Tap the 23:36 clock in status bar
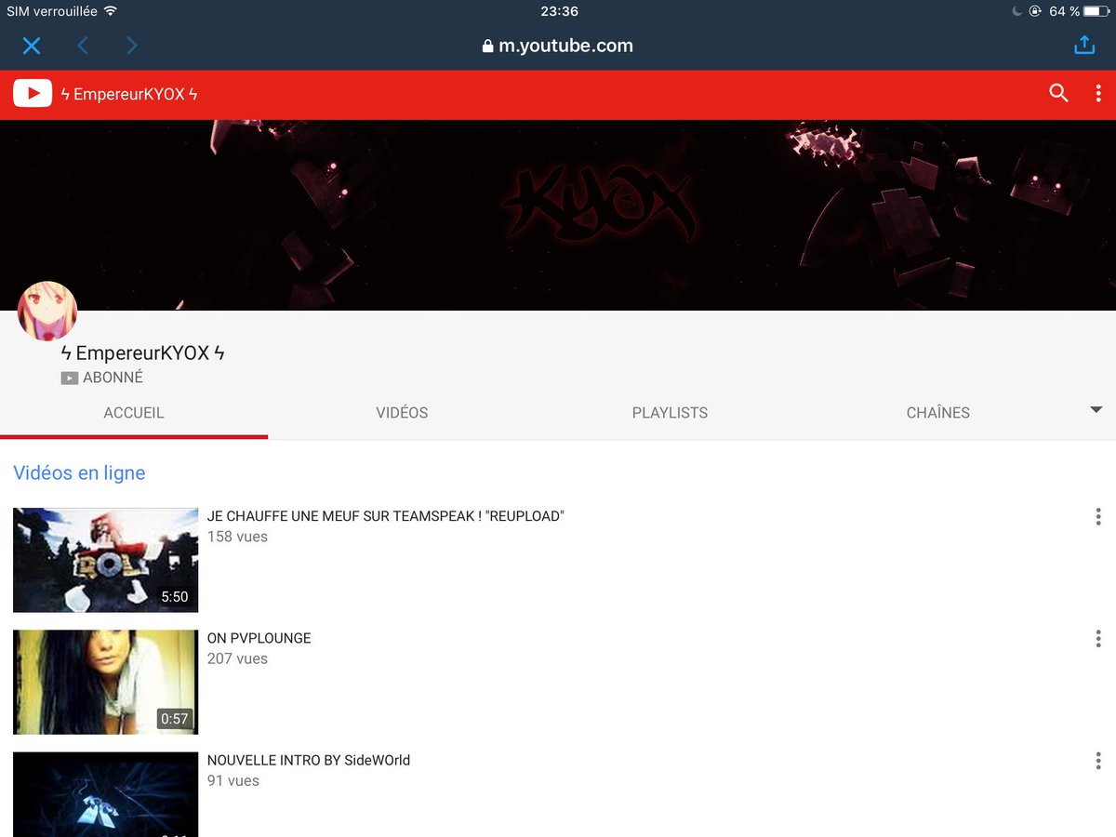Image resolution: width=1116 pixels, height=837 pixels. pyautogui.click(x=558, y=11)
